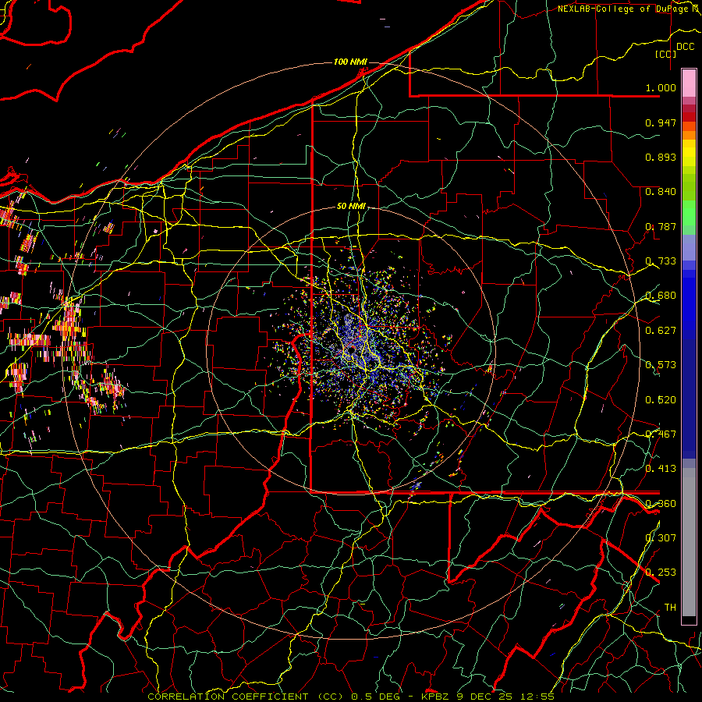Click the [CC] product label
Image resolution: width=702 pixels, height=702 pixels.
point(666,54)
